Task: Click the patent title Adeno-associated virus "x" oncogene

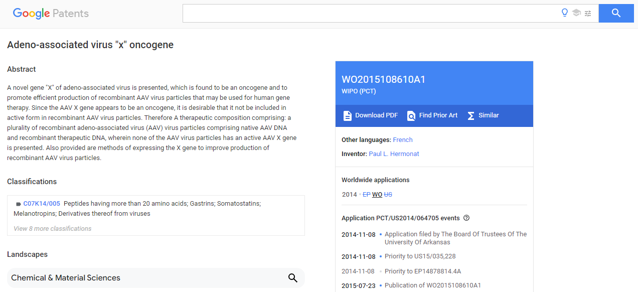Action: pos(90,45)
